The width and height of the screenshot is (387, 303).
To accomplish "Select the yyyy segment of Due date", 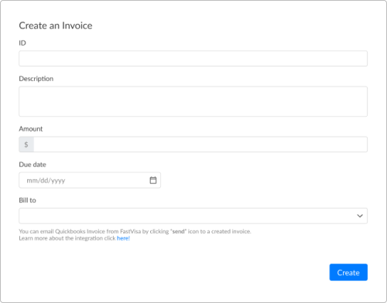I will tap(58, 181).
